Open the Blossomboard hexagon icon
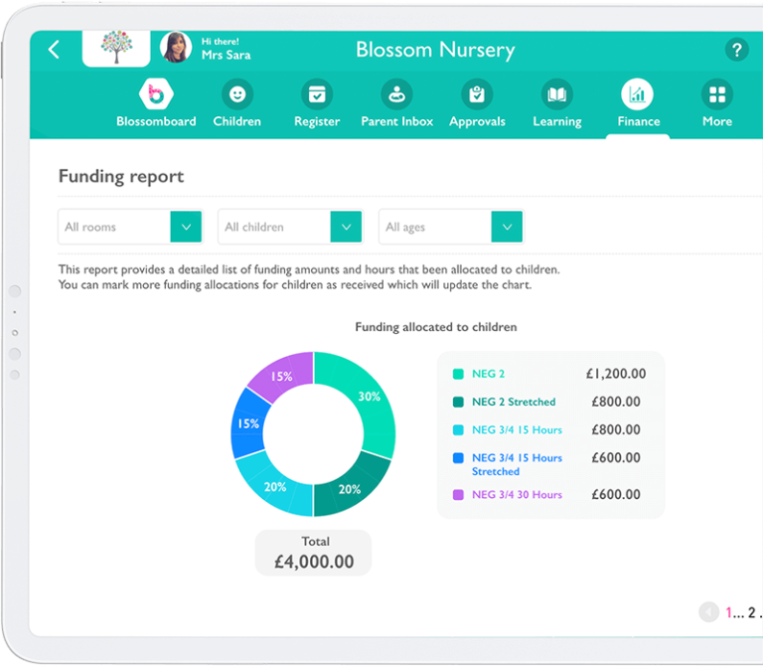Image resolution: width=763 pixels, height=666 pixels. (x=156, y=95)
